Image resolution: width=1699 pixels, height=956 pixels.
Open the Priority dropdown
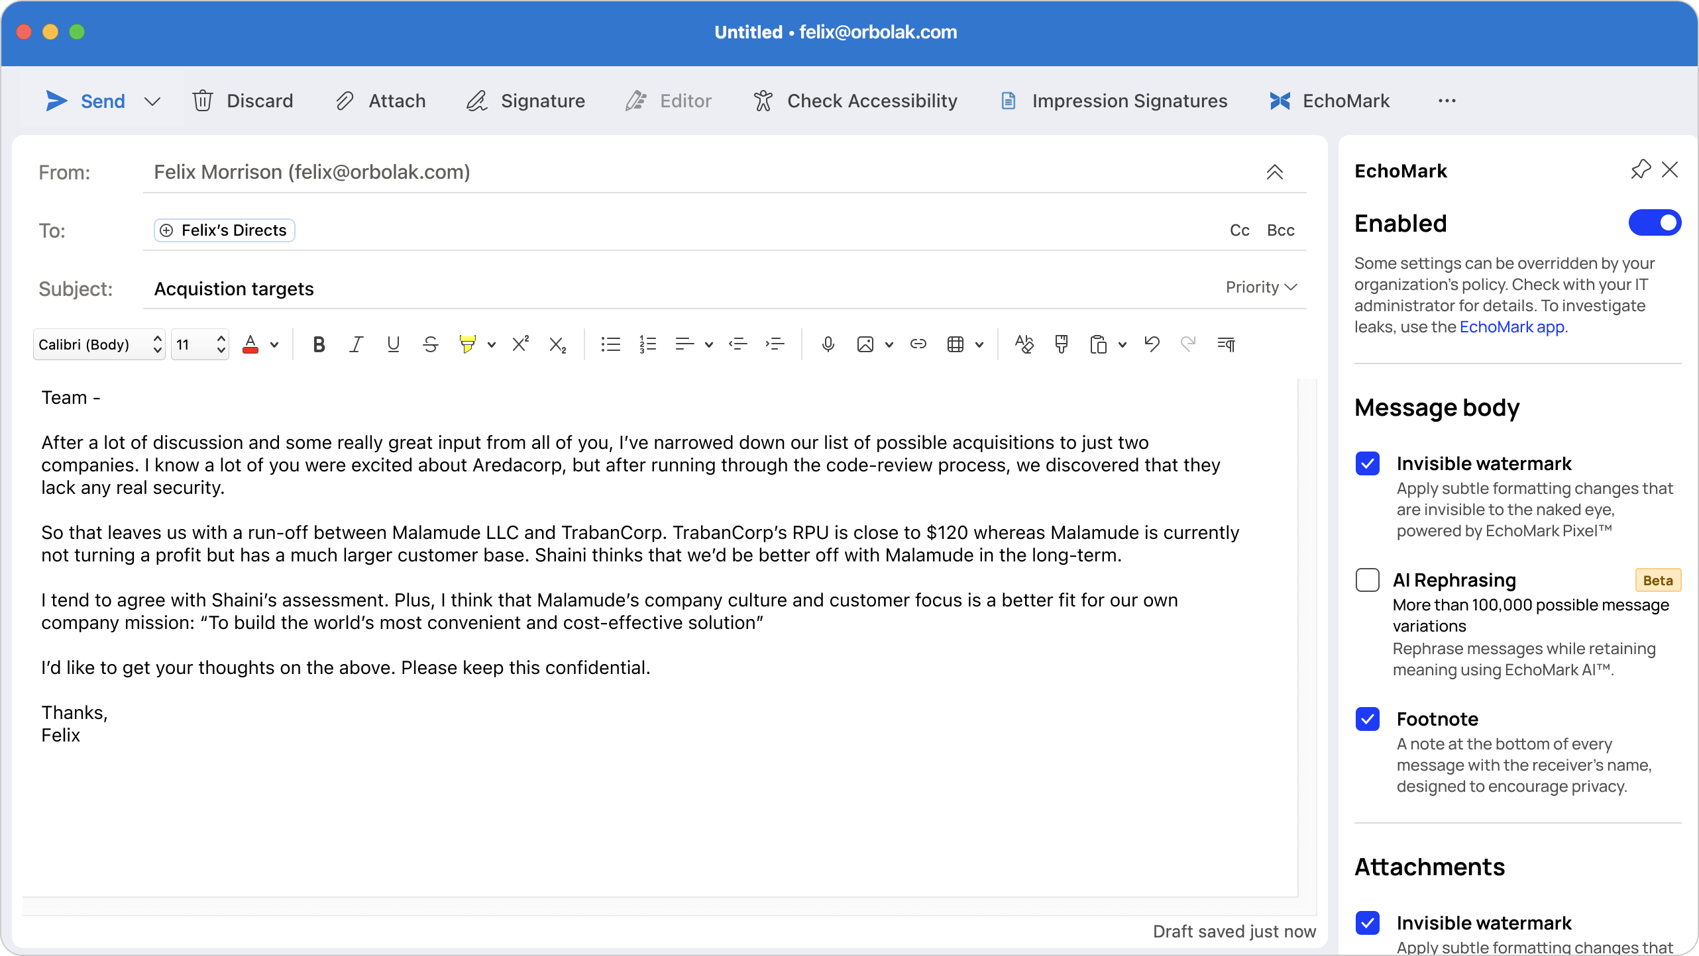pyautogui.click(x=1260, y=287)
